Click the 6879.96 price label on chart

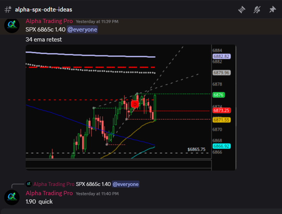[x=221, y=73]
